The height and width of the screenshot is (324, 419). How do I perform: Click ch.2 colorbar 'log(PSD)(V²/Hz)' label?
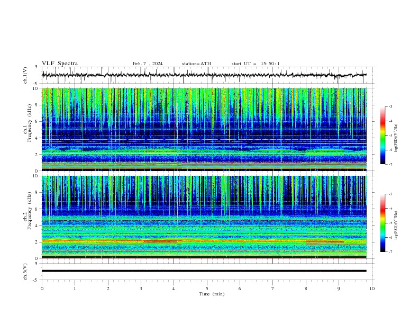coord(396,225)
